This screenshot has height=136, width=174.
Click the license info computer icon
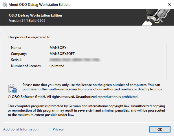[12, 87]
